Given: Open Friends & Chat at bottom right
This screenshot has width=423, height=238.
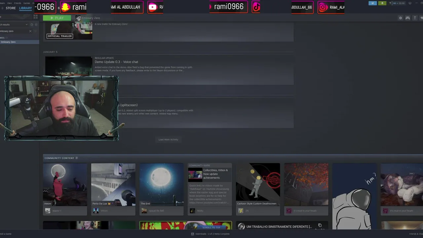Looking at the screenshot, I should click(416, 234).
